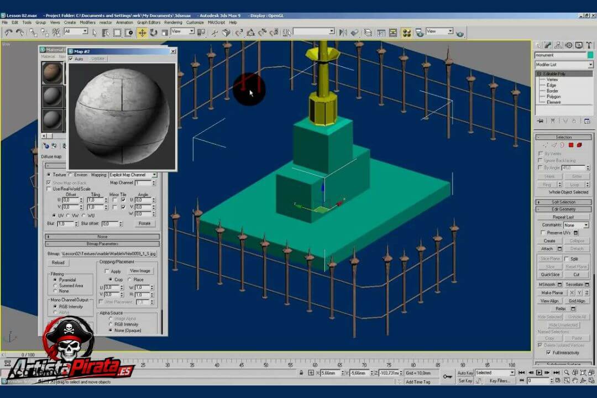The height and width of the screenshot is (398, 597).
Task: Activate the Select and Move tool
Action: [x=142, y=33]
